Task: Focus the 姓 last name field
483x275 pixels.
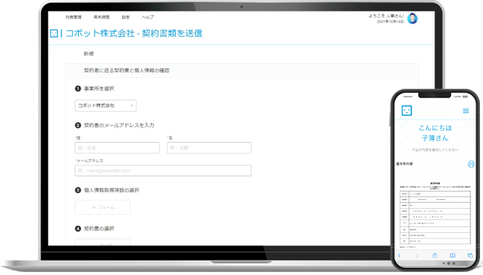Action: (117, 148)
